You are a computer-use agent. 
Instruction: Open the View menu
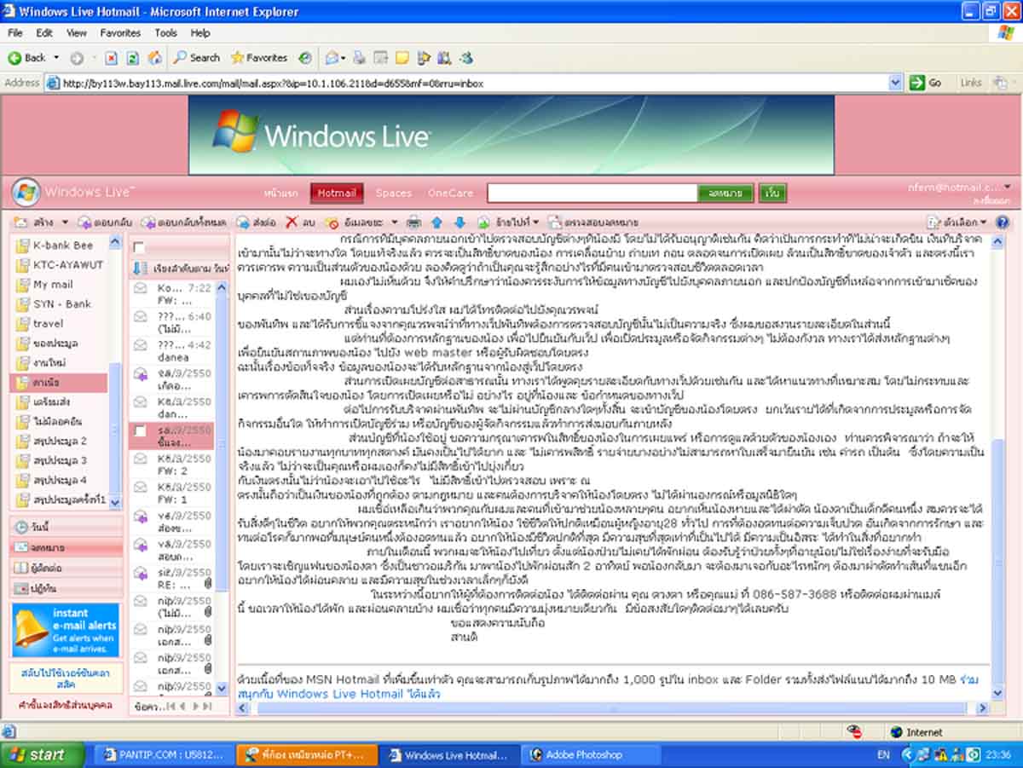click(x=77, y=33)
